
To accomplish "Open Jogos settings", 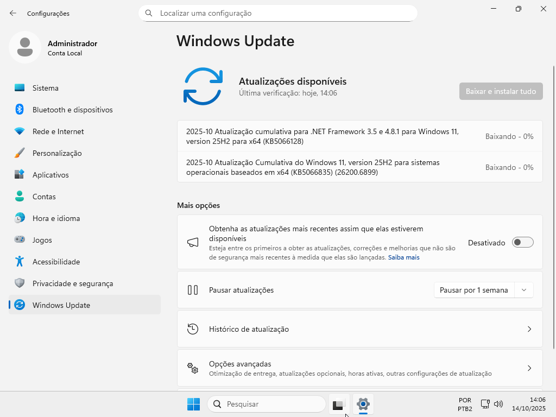I will pyautogui.click(x=85, y=239).
